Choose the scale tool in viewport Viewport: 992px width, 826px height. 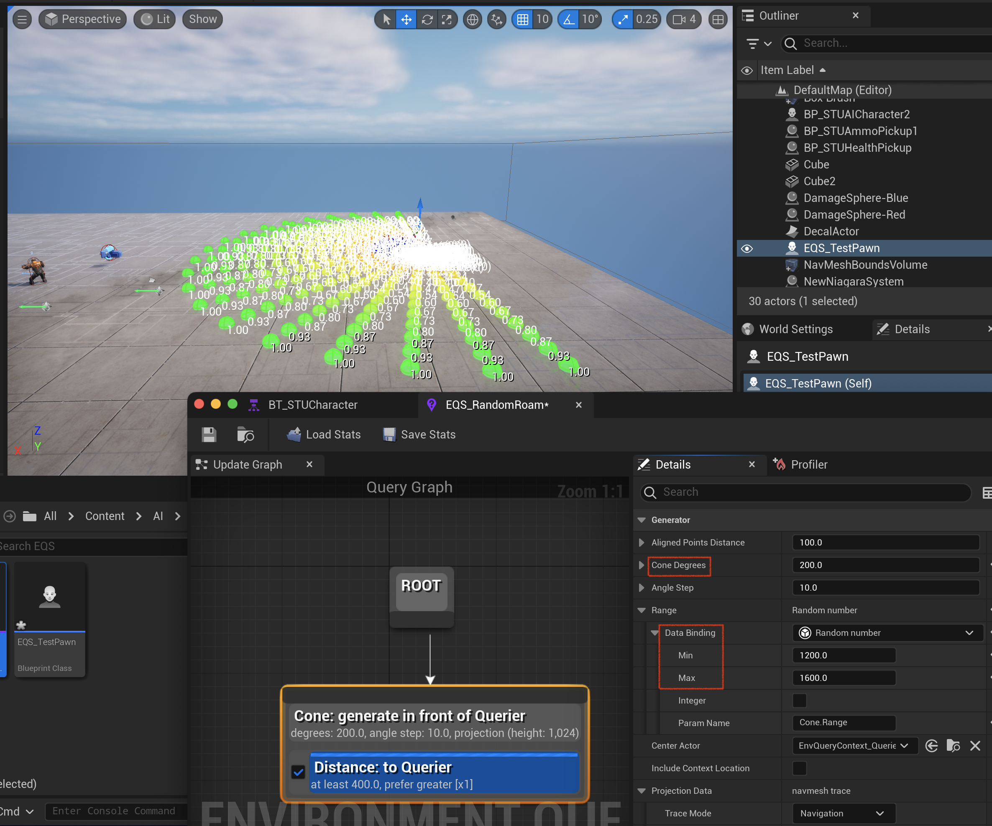pyautogui.click(x=446, y=19)
